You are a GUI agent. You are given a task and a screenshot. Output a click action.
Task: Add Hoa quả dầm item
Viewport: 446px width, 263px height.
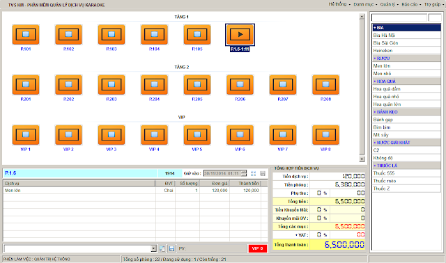tap(406, 89)
